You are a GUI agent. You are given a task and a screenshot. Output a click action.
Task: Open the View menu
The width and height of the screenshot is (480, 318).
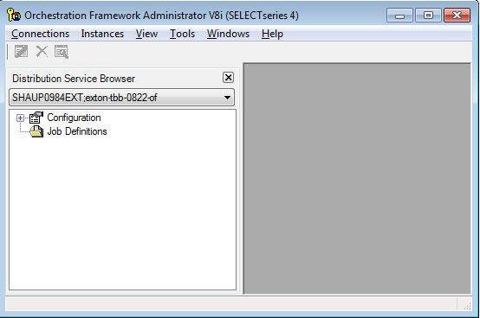[x=147, y=34]
